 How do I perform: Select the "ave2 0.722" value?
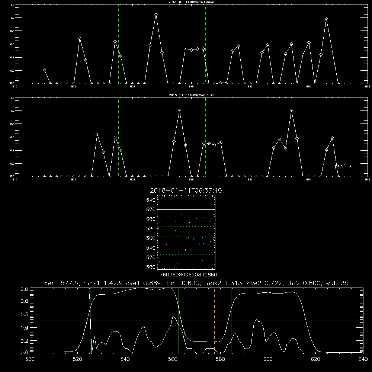[x=265, y=283]
